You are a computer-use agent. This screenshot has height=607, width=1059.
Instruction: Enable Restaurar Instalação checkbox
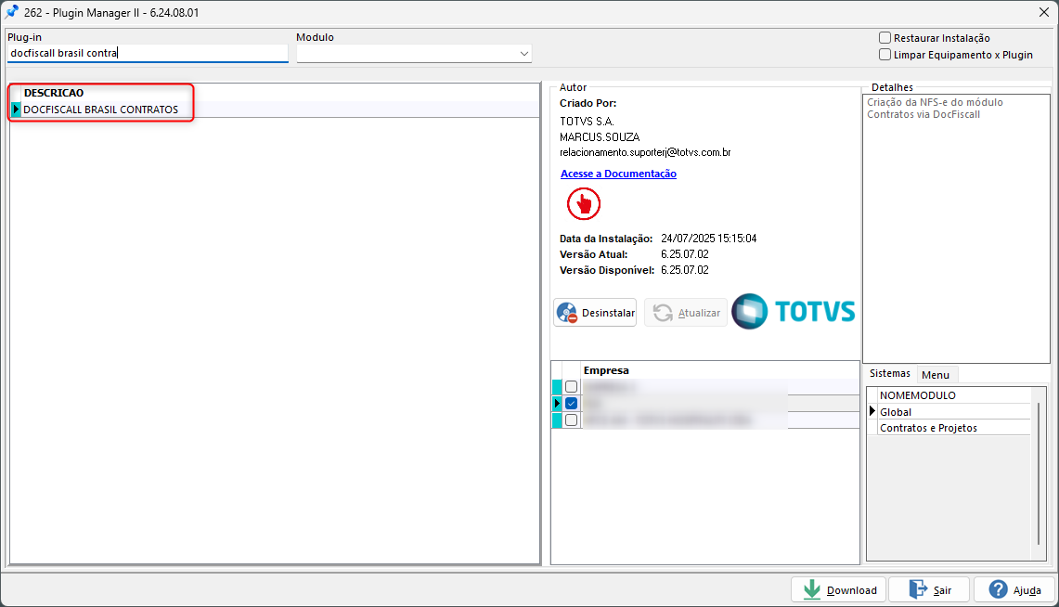pos(885,38)
